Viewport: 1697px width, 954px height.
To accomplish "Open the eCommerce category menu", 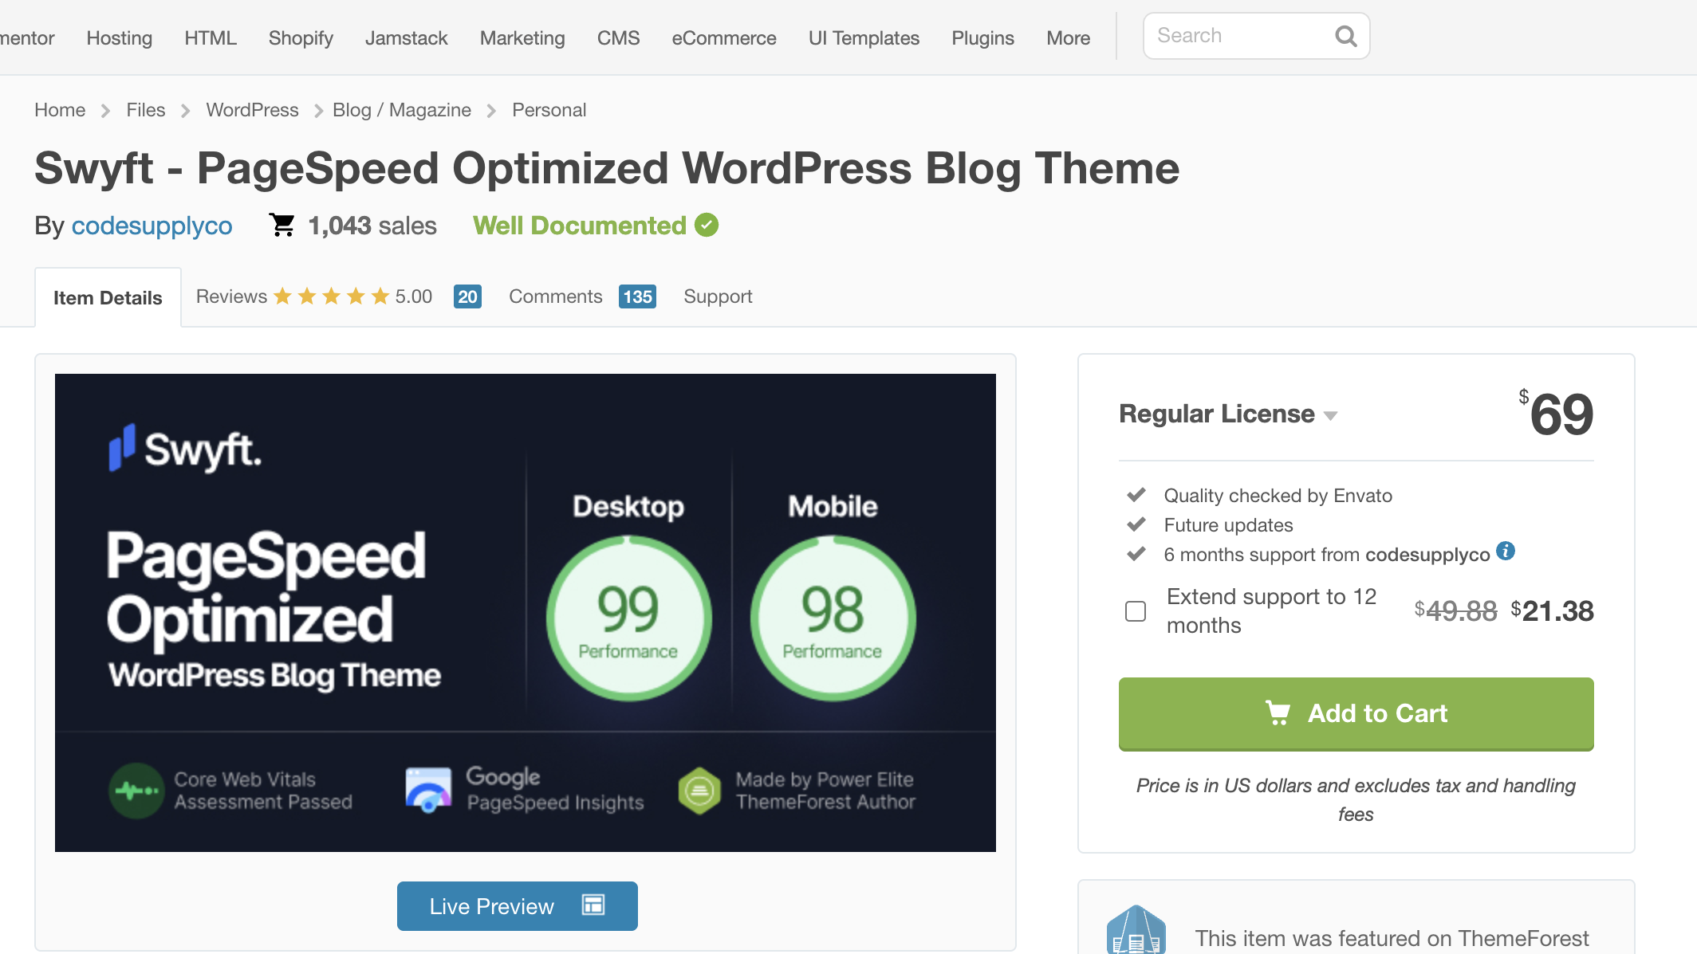I will pos(723,37).
